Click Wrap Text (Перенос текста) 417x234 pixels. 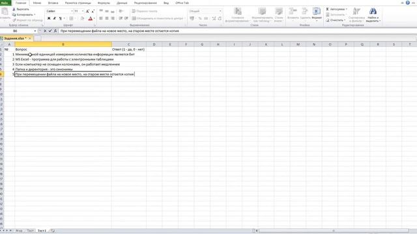click(145, 11)
